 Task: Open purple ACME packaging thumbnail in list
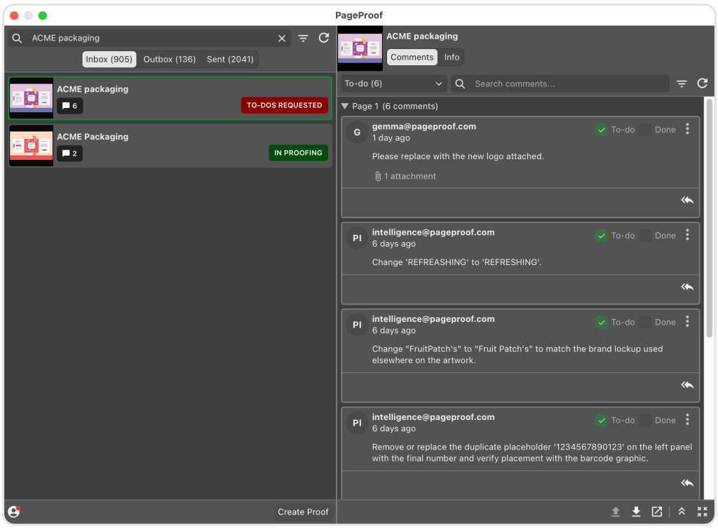click(x=31, y=98)
